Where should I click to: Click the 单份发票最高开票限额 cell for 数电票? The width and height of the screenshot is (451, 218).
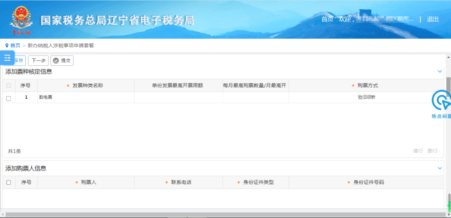178,98
